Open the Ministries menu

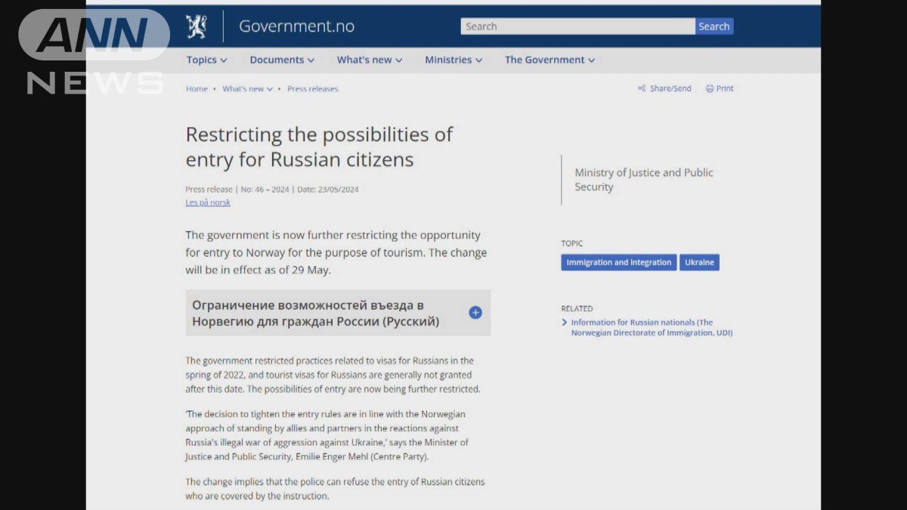pyautogui.click(x=453, y=60)
